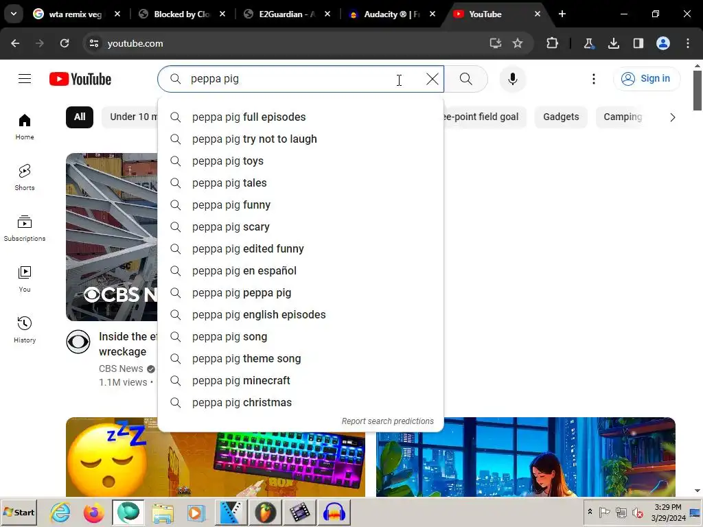
Task: Show more filter chips with right chevron
Action: (x=673, y=117)
